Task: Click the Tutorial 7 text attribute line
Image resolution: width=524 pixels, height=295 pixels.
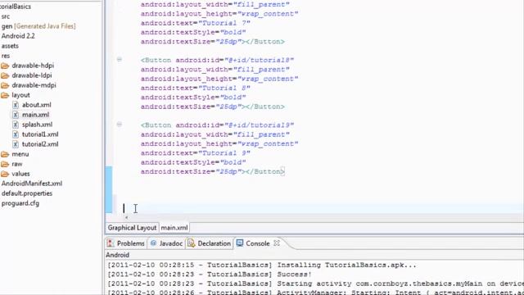Action: 195,23
